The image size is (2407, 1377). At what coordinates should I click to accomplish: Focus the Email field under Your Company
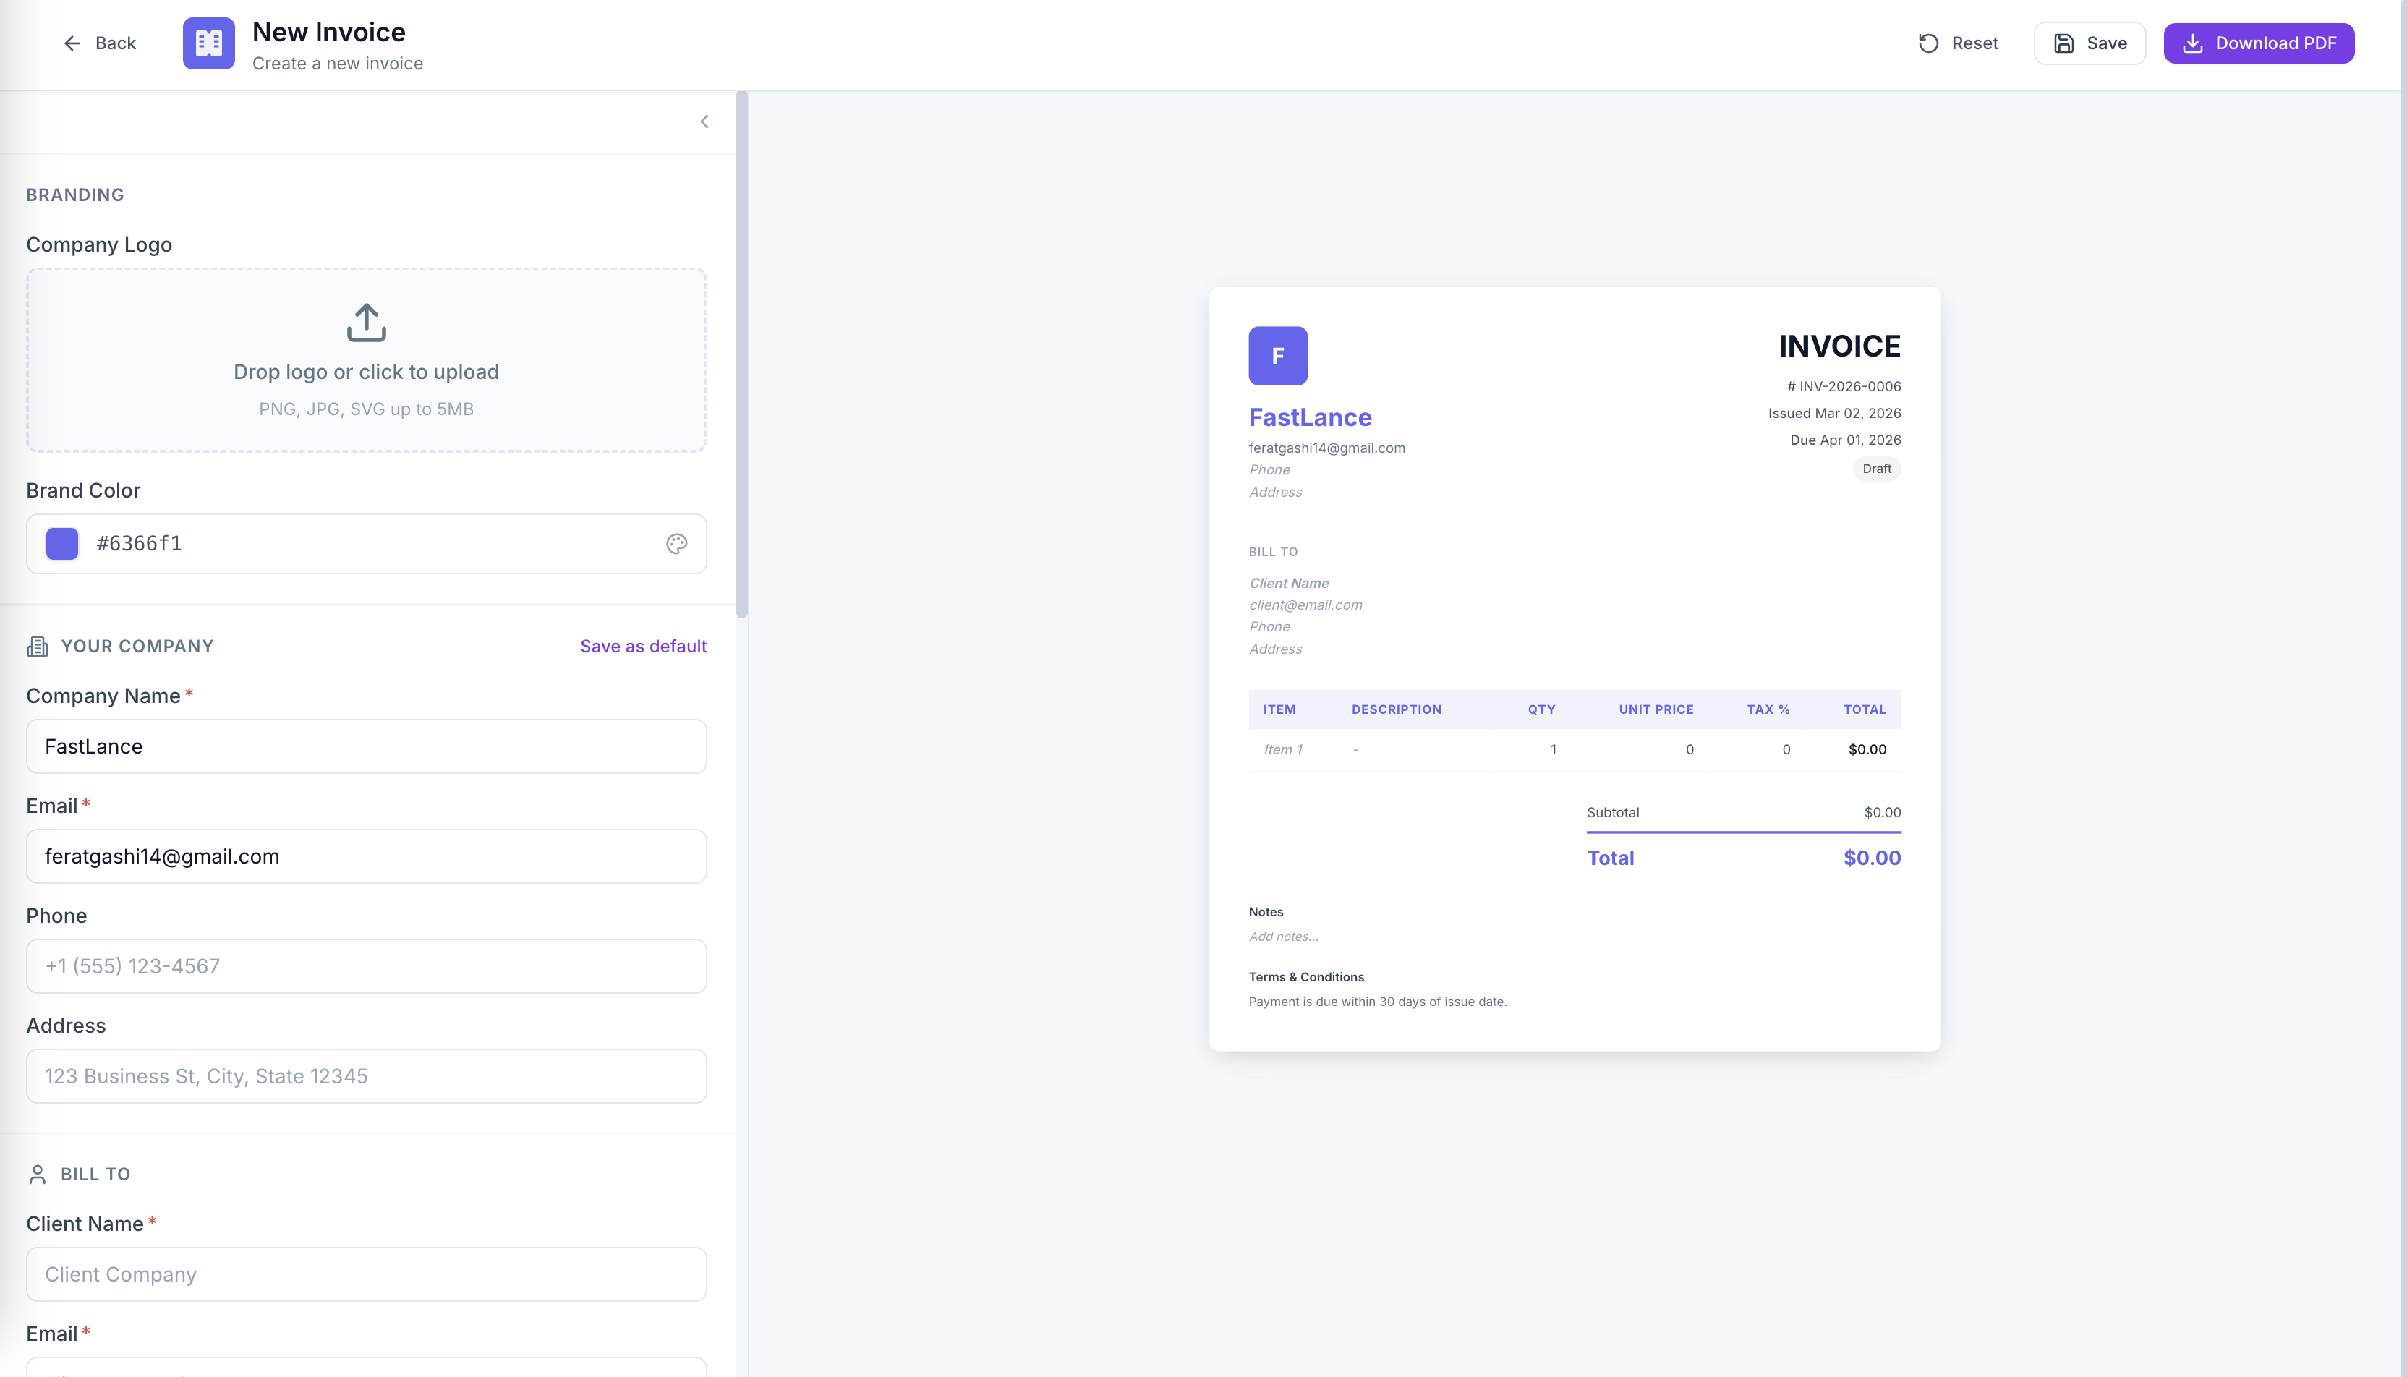[366, 856]
